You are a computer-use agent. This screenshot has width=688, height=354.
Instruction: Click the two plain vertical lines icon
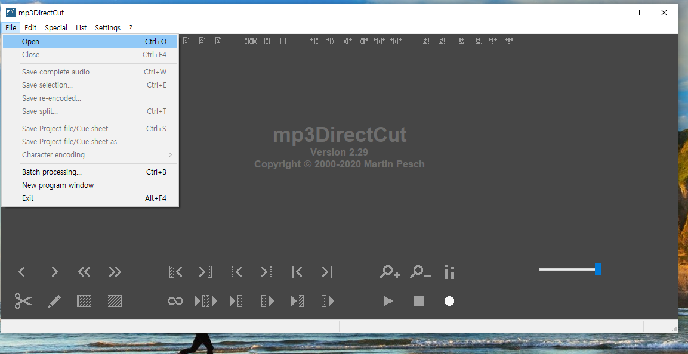coord(283,41)
